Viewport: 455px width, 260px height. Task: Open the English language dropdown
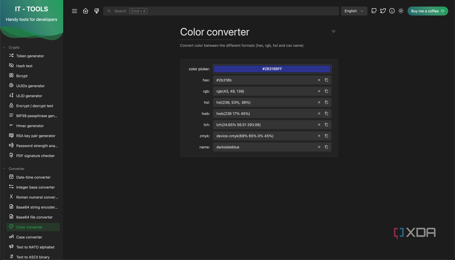(354, 11)
